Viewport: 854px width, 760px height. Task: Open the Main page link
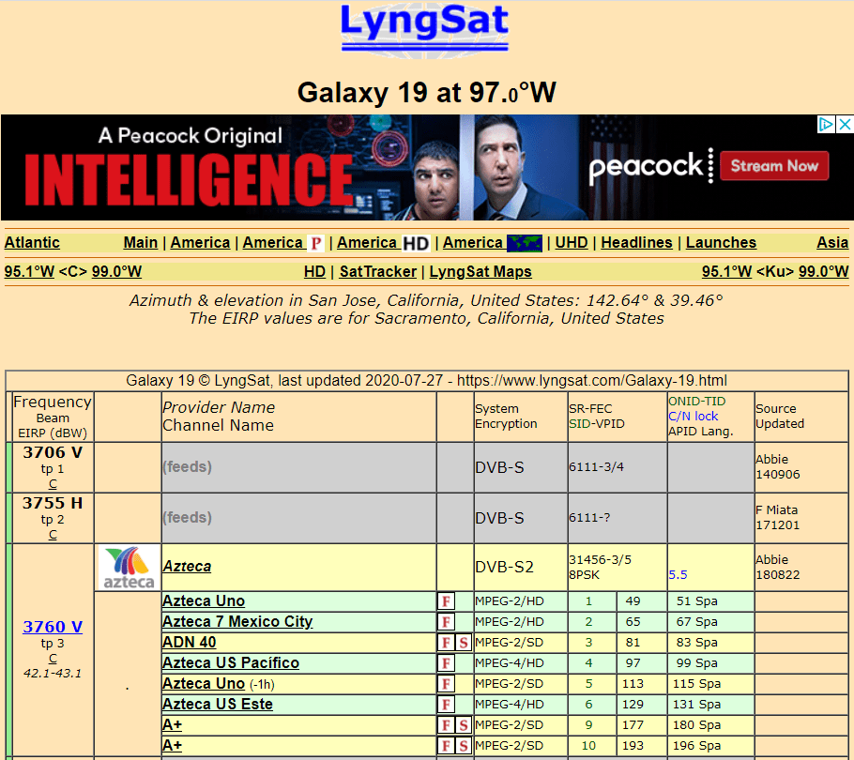(x=141, y=243)
